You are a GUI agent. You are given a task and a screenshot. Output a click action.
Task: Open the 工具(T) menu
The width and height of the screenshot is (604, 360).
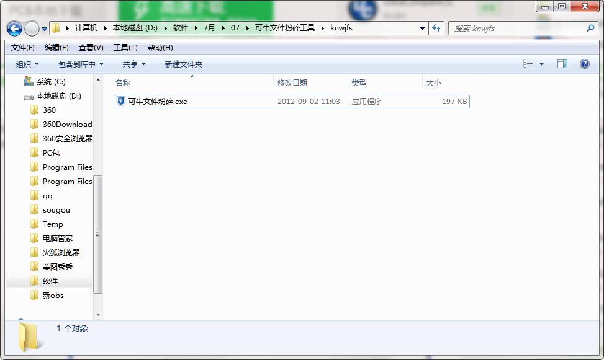tap(125, 48)
